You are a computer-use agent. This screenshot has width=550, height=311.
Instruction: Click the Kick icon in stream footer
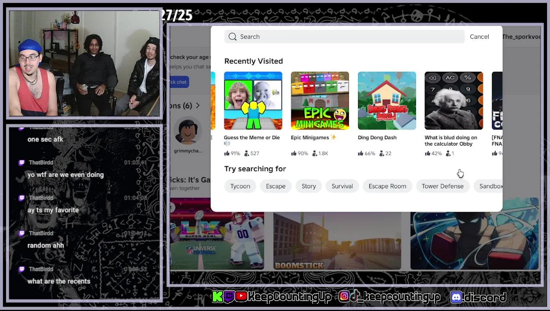coord(217,297)
